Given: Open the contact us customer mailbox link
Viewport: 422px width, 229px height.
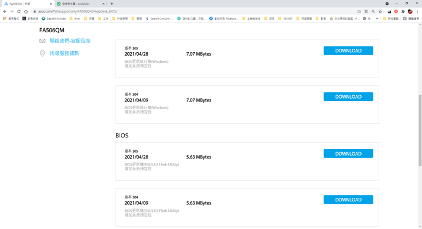Looking at the screenshot, I should click(70, 41).
